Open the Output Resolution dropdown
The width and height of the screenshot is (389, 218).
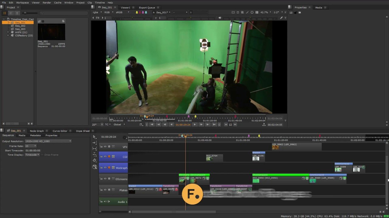pyautogui.click(x=48, y=141)
